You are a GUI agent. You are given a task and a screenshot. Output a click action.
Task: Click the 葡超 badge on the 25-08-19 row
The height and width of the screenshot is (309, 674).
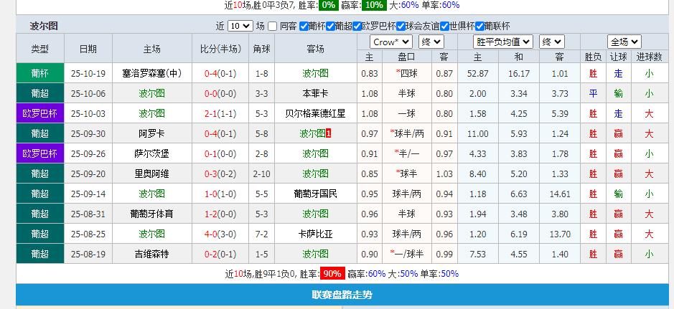(x=40, y=254)
